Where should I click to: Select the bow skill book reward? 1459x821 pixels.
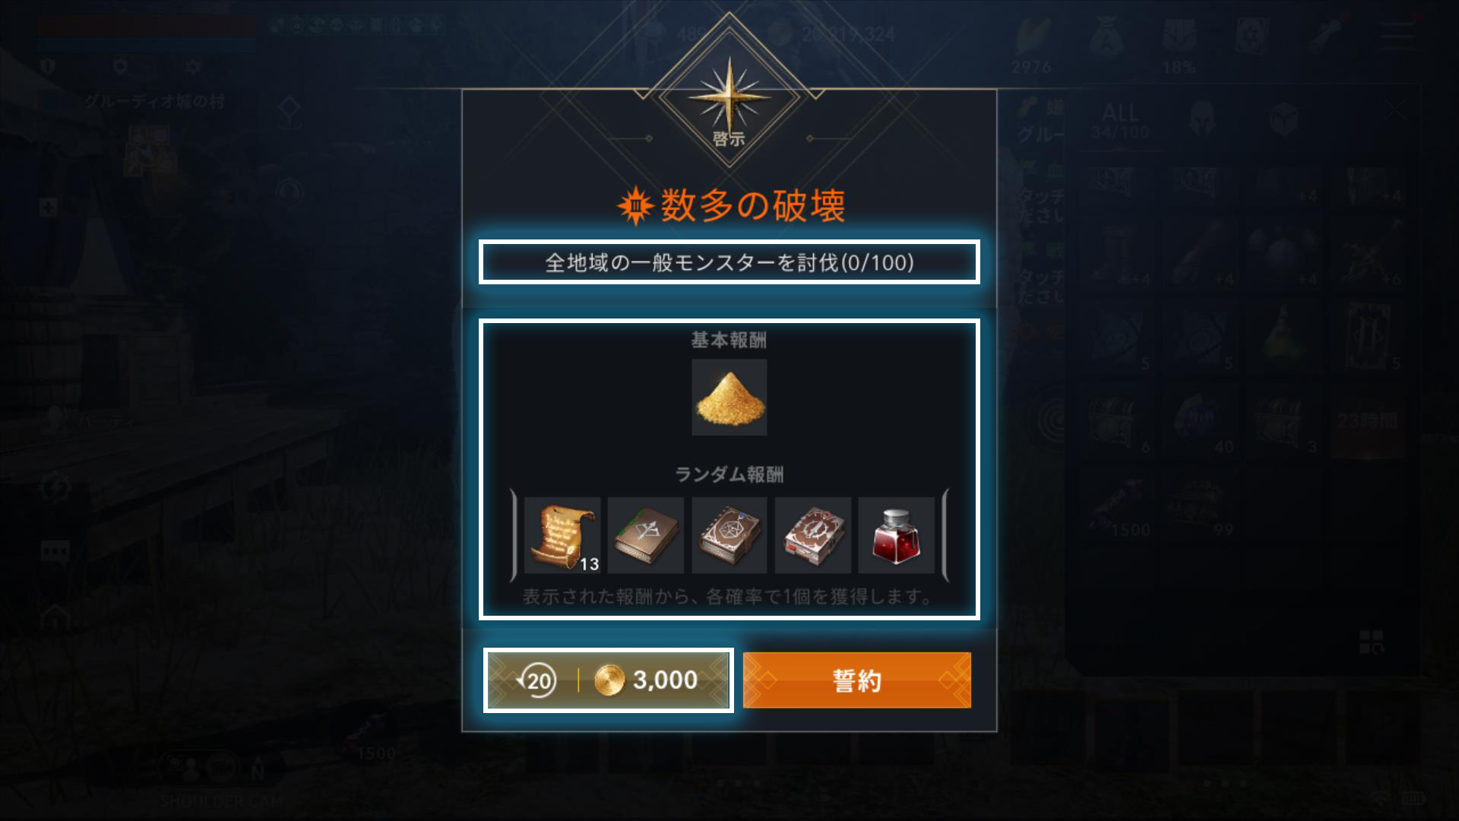[x=646, y=535]
